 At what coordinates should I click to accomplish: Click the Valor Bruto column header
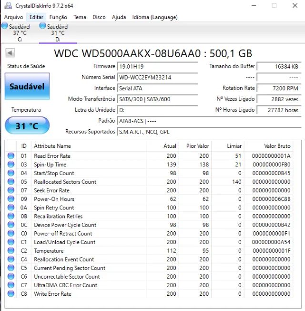268,146
